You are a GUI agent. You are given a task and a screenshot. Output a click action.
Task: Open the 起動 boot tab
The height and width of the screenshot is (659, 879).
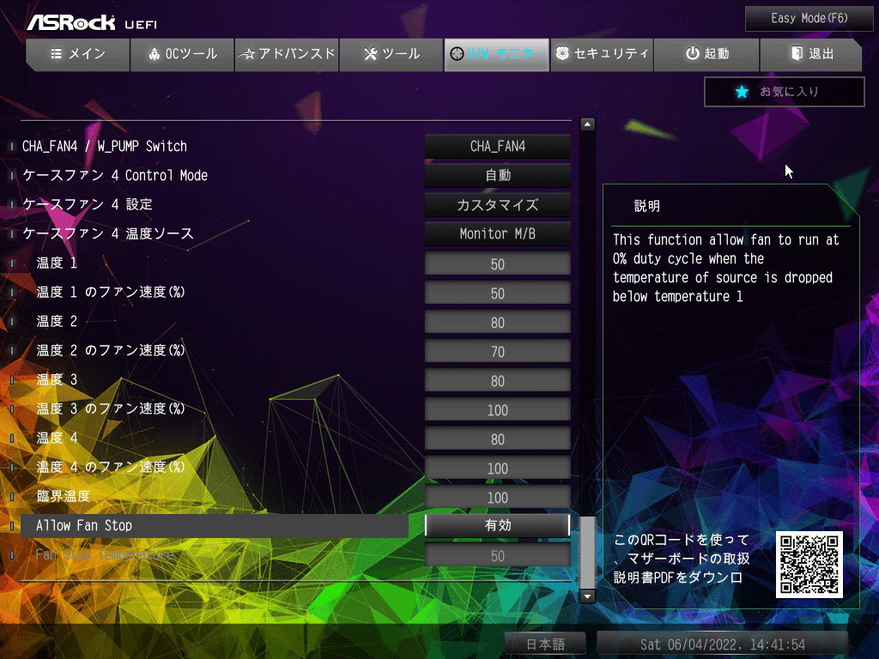coord(706,54)
